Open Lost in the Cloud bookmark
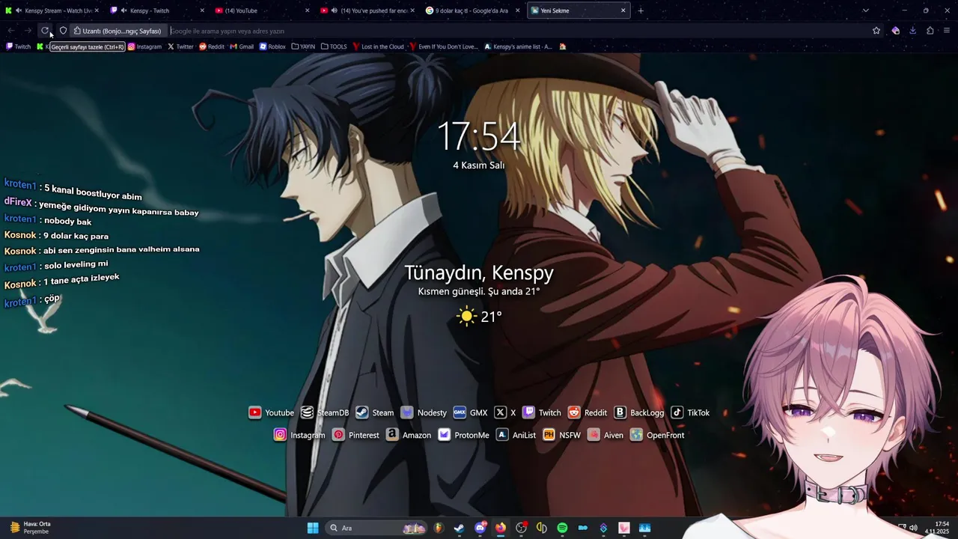 (378, 46)
